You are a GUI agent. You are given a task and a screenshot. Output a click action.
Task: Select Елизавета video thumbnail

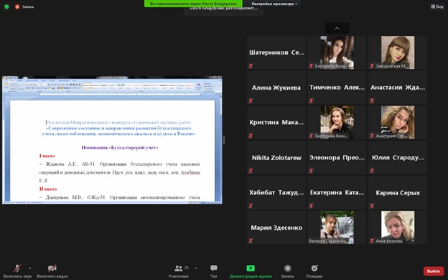[x=337, y=52]
